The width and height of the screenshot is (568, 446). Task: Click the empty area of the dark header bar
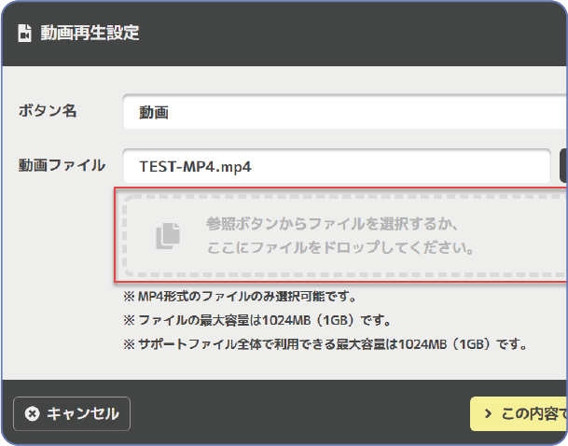coord(354,34)
